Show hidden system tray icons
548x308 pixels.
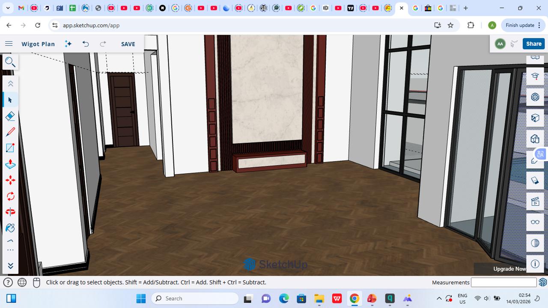click(439, 299)
